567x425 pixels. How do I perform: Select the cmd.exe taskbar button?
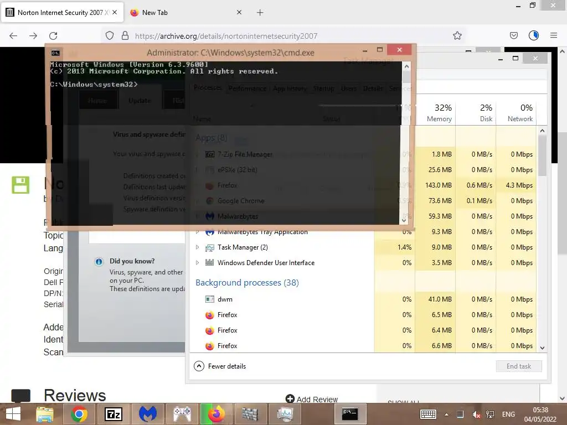pos(350,414)
